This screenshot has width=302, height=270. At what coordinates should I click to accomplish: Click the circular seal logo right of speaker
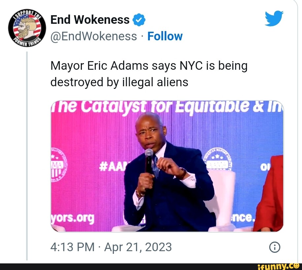click(218, 159)
